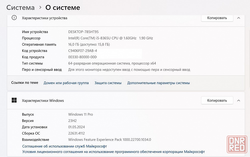Collapse the Характеристики Windows section chevron
The height and width of the screenshot is (157, 250).
pos(239,101)
